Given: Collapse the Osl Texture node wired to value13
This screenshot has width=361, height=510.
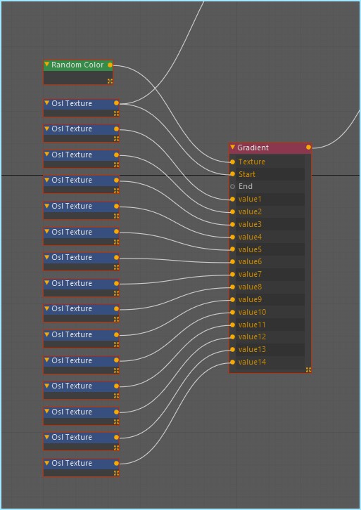Looking at the screenshot, I should tap(47, 437).
